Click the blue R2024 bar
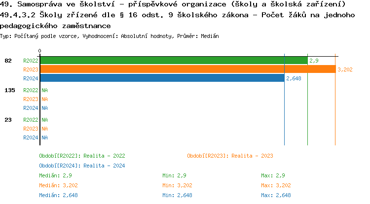Screen dimensions: 370x204 coord(162,78)
